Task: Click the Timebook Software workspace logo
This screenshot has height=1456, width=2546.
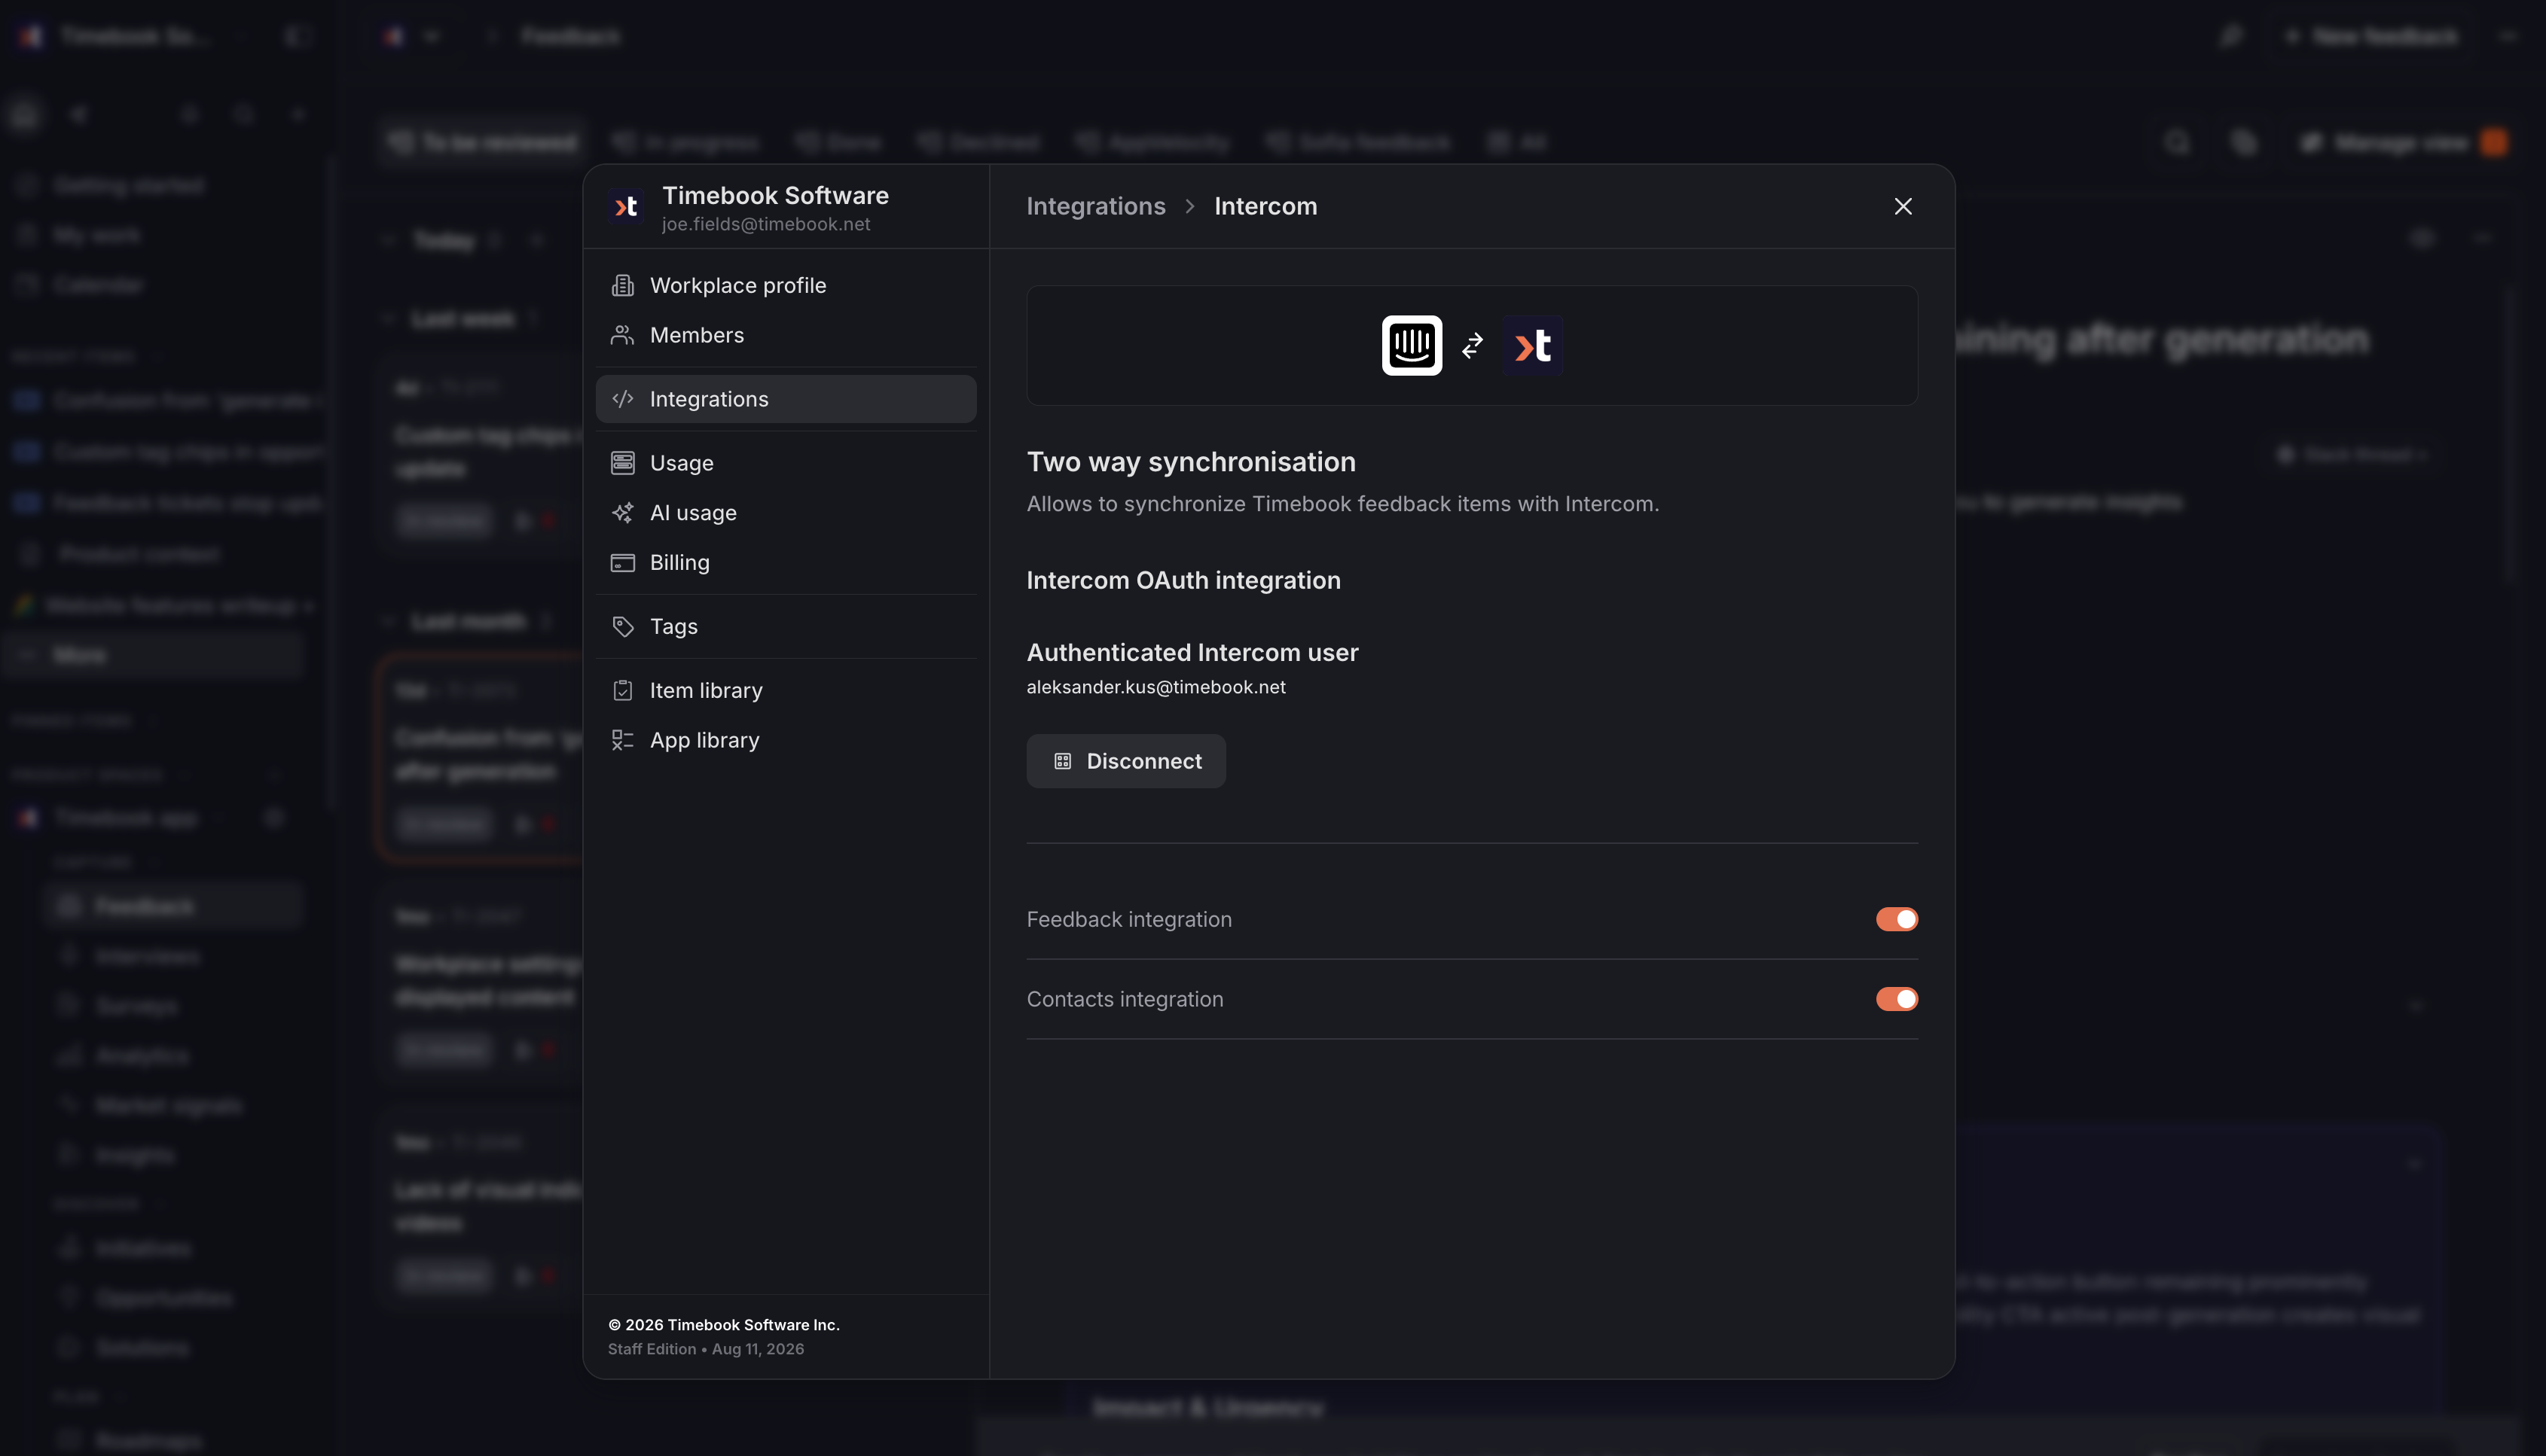Action: tap(626, 207)
